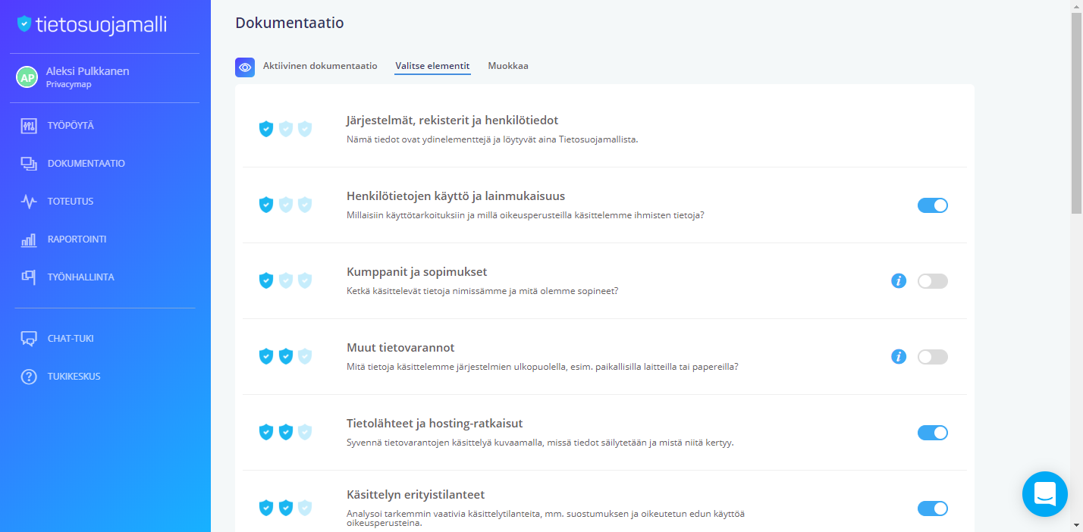Click shield level icons for Muut tietovarannot
Viewport: 1083px width, 532px height.
tap(285, 356)
